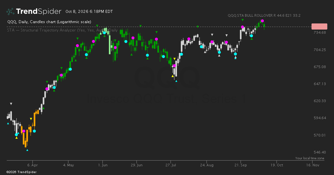Click the TrendSpider spider-web logo icon

coord(10,11)
